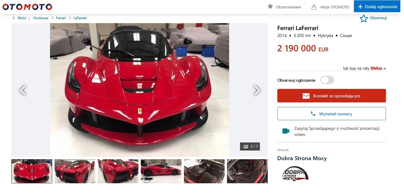This screenshot has height=195, width=404.
Task: Click the video camera presentation icon
Action: pos(286,131)
